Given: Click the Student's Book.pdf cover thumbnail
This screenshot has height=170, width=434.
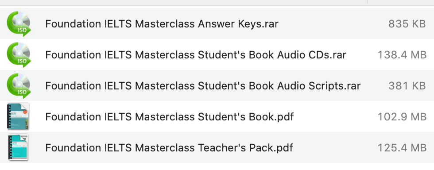Looking at the screenshot, I should click(18, 116).
